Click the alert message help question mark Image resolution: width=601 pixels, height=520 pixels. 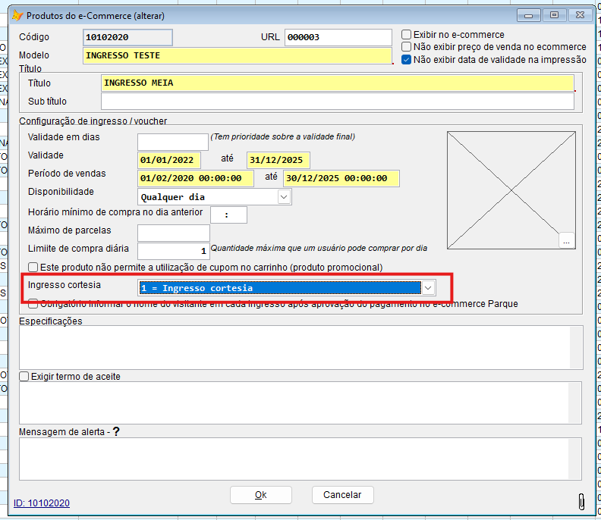coord(116,431)
